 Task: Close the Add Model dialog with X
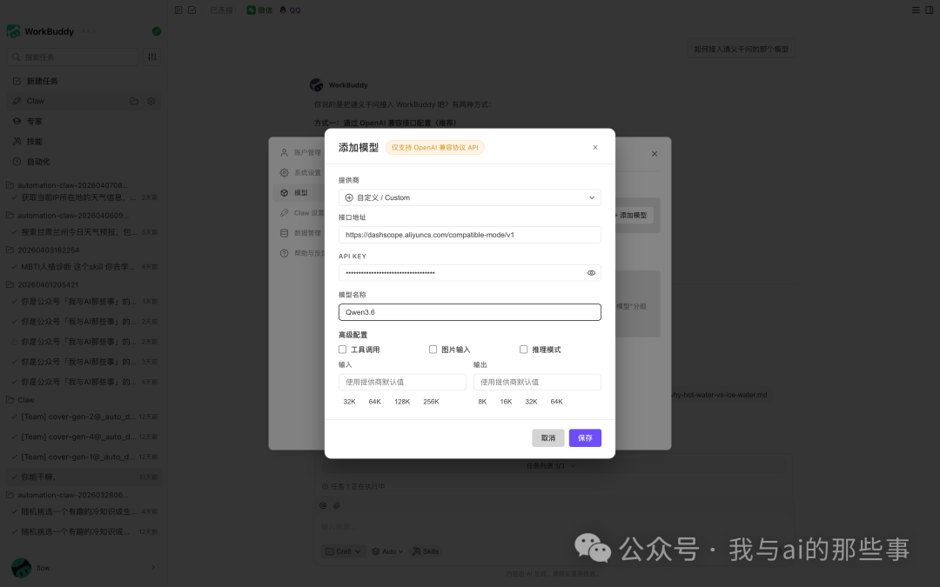(x=595, y=147)
